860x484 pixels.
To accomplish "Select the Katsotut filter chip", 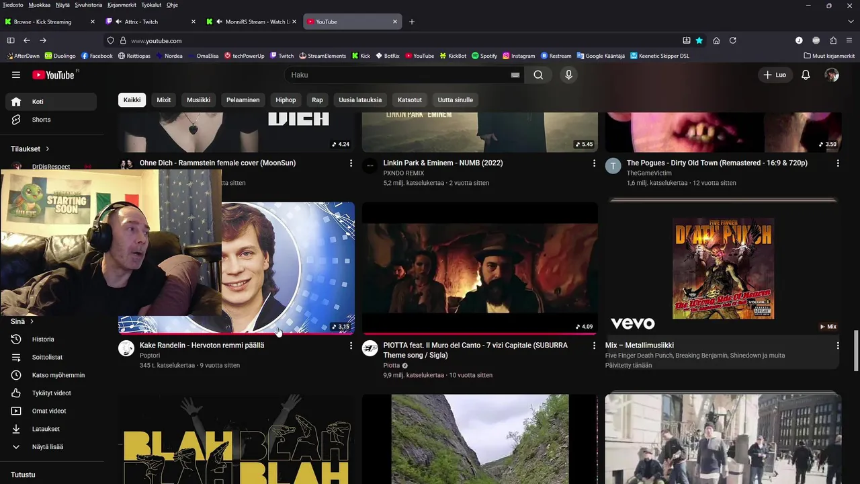I will pyautogui.click(x=410, y=100).
